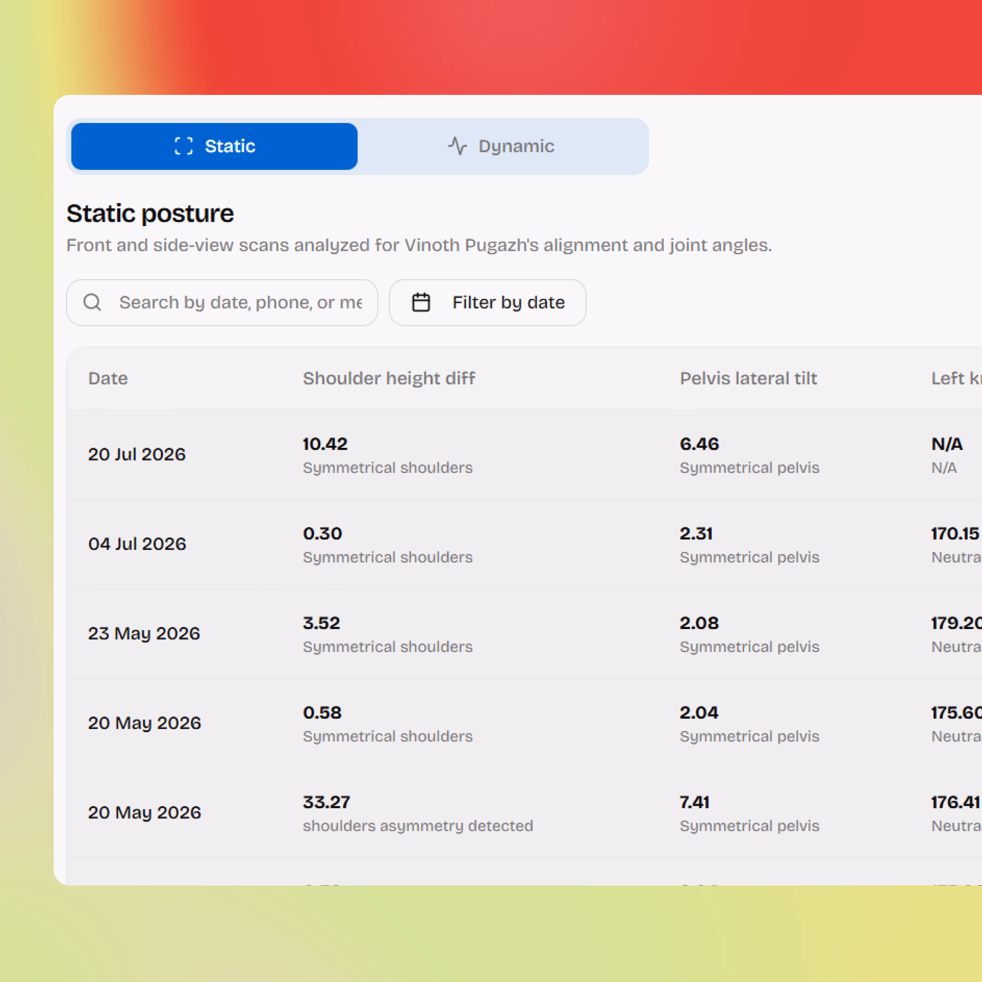This screenshot has height=982, width=982.
Task: Click 'shoulders asymmetry detected' label
Action: click(418, 826)
